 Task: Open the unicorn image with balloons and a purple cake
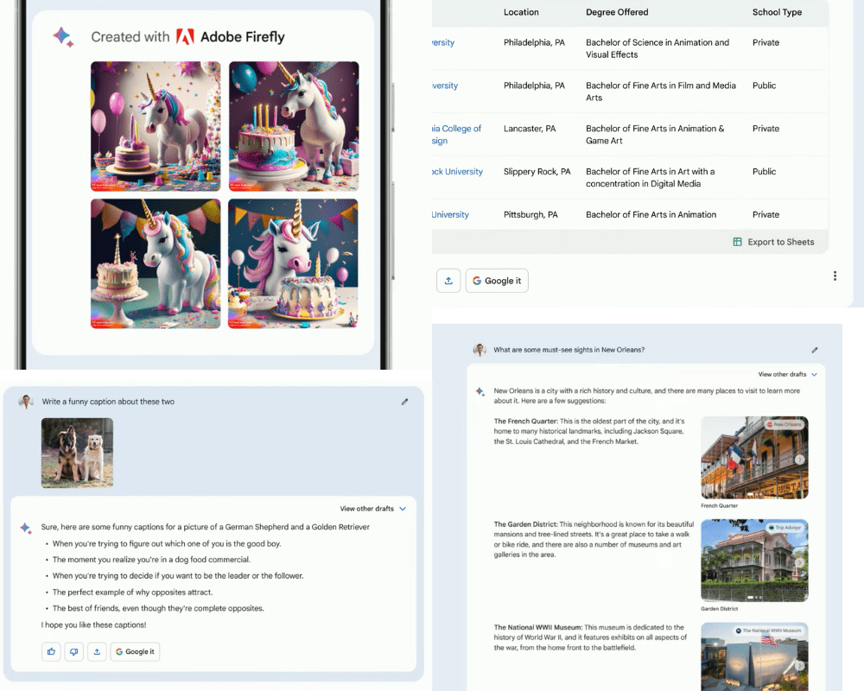pyautogui.click(x=156, y=126)
